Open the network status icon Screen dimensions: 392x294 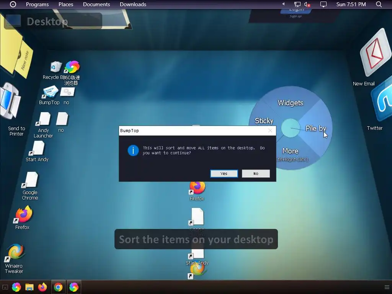pos(297,4)
